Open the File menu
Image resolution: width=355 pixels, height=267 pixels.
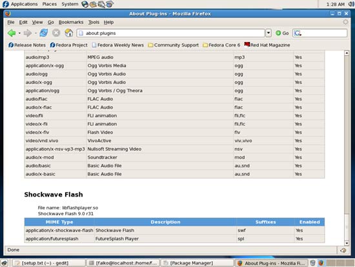coord(10,22)
